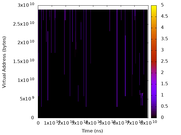Click the 2.5x10^10 y-axis tick label
Screen dimensions: 181x135
click(x=24, y=24)
